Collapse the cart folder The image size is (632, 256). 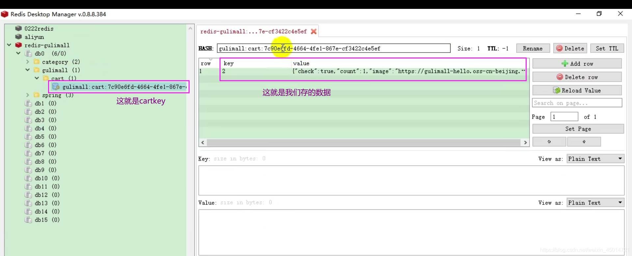click(37, 78)
